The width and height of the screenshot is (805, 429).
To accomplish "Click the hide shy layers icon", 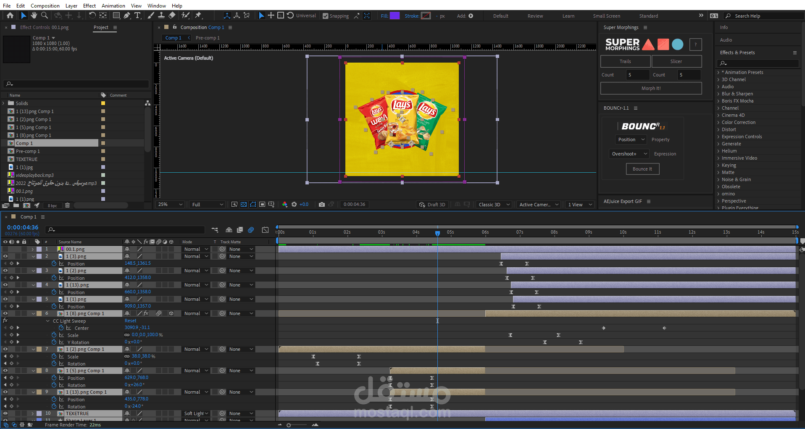I will point(229,230).
